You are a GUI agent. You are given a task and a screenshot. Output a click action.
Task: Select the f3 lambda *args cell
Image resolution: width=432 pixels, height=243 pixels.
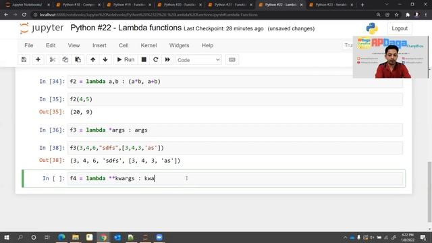235,130
